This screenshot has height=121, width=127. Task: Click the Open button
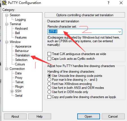pyautogui.click(x=89, y=117)
